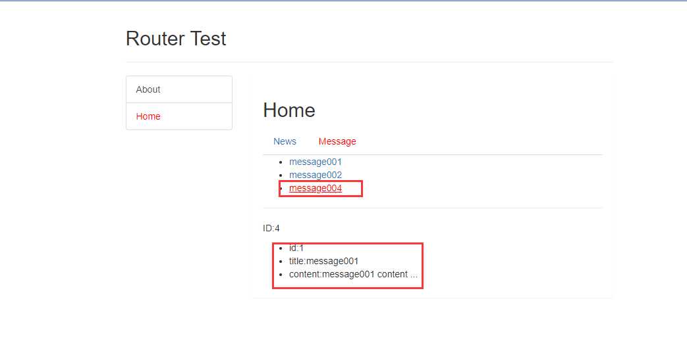Click the ID:4 detail label
The image size is (687, 345).
pyautogui.click(x=271, y=228)
